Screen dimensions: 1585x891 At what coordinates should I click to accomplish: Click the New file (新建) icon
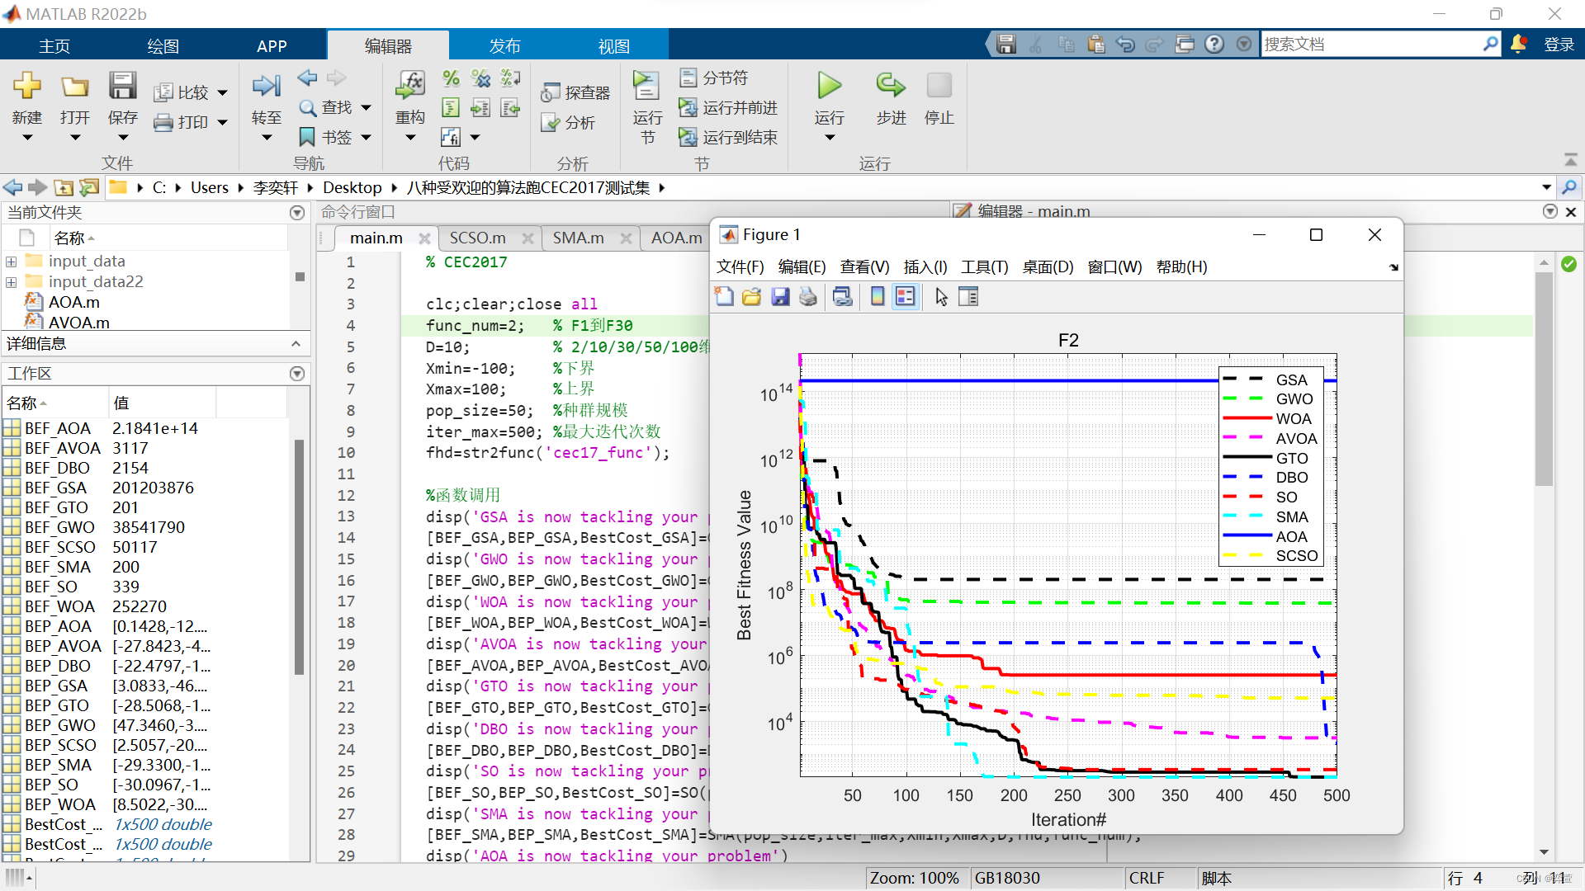(x=26, y=86)
